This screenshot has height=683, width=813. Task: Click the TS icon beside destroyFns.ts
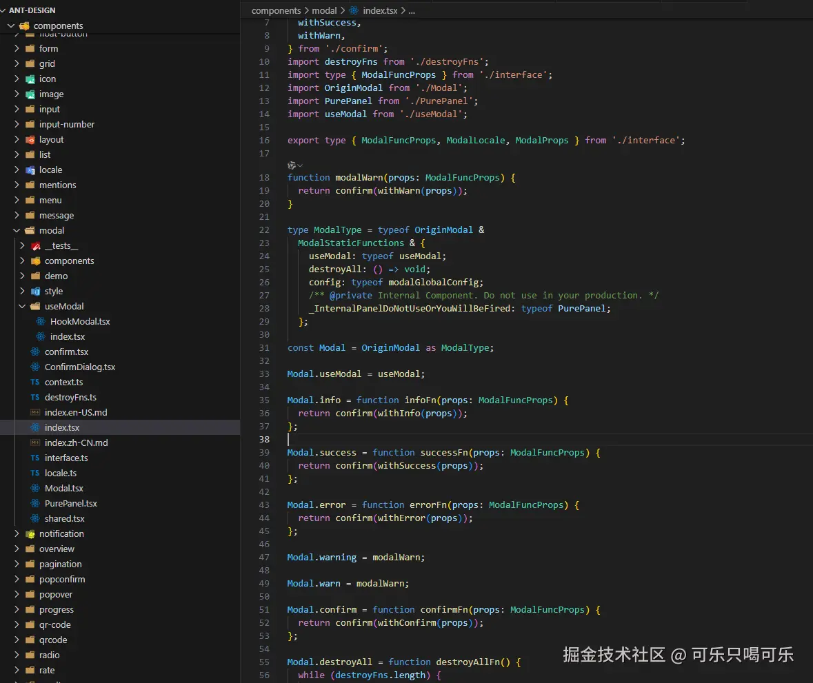click(x=34, y=397)
